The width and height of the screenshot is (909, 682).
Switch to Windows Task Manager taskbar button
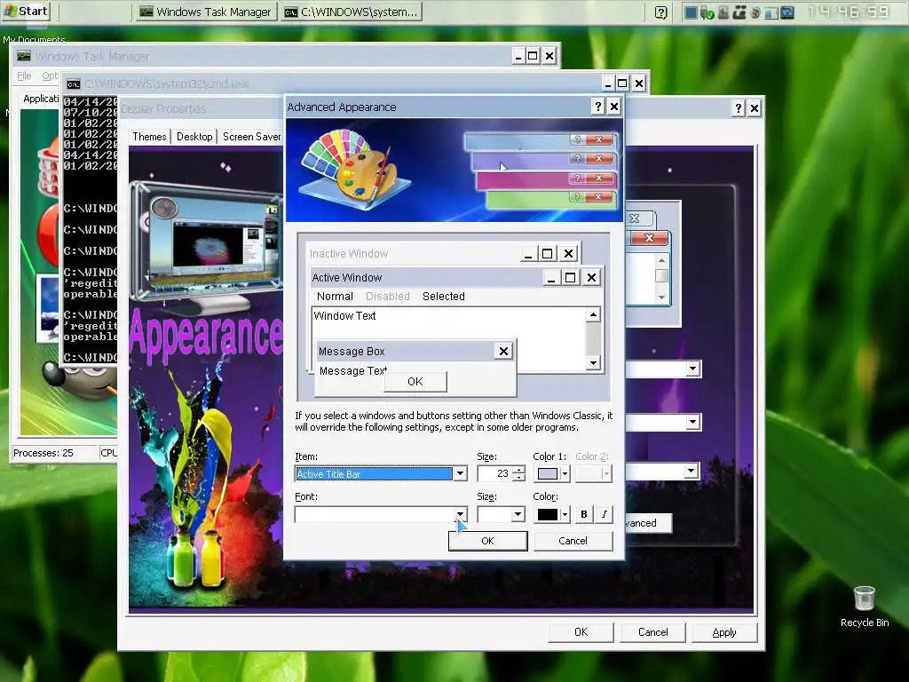coord(206,12)
